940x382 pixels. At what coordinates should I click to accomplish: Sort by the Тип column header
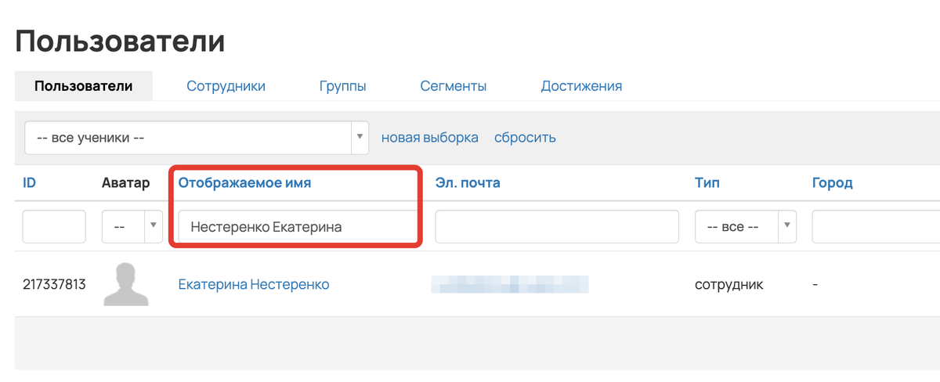(x=707, y=183)
